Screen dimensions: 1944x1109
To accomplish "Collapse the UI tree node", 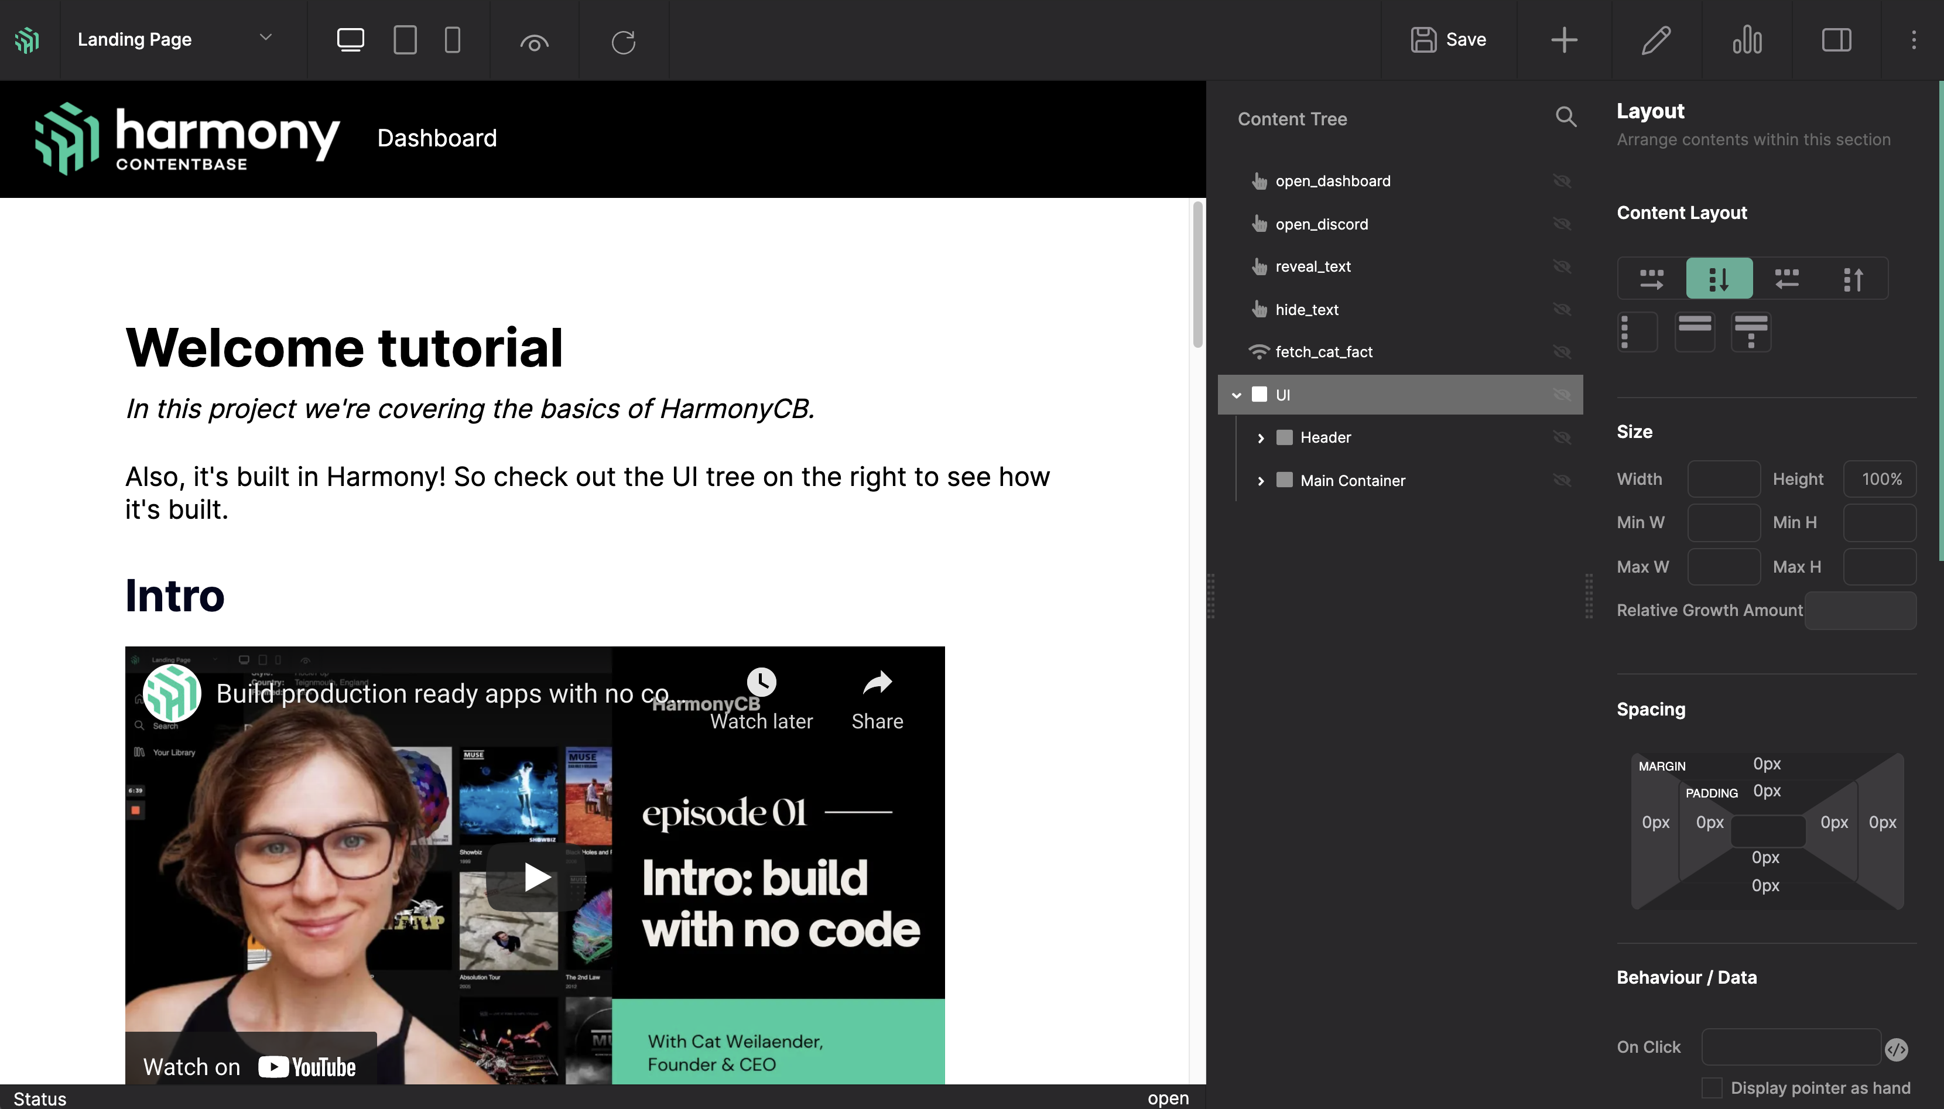I will (x=1237, y=395).
